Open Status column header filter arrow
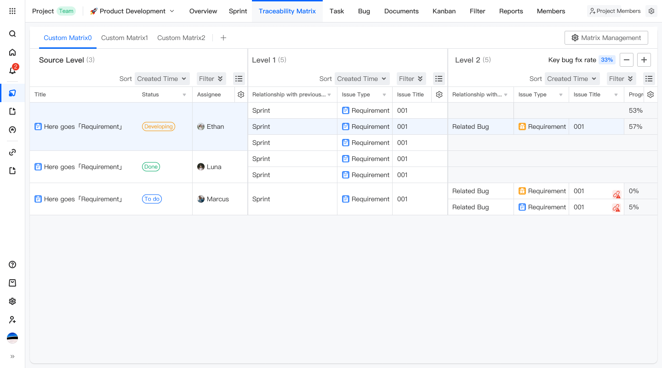Viewport: 662px width, 368px height. click(x=184, y=95)
